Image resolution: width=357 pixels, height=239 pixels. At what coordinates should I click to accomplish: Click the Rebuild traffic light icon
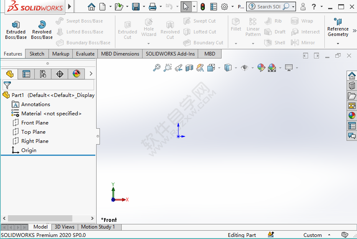point(203,7)
